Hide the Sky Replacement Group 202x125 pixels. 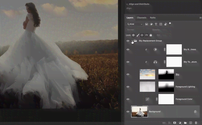(128, 41)
